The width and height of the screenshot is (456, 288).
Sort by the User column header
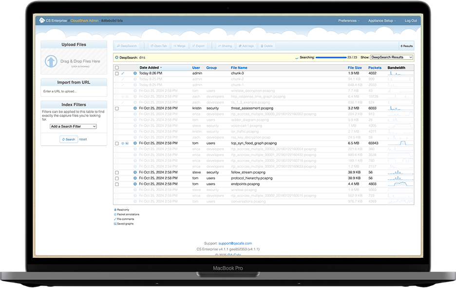click(196, 67)
